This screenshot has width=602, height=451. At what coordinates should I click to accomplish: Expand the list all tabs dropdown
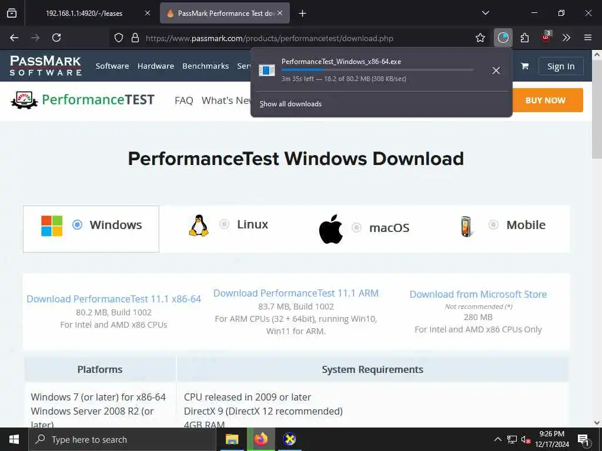point(485,13)
